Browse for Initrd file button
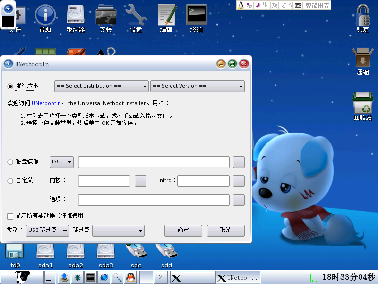This screenshot has height=284, width=378. click(239, 181)
